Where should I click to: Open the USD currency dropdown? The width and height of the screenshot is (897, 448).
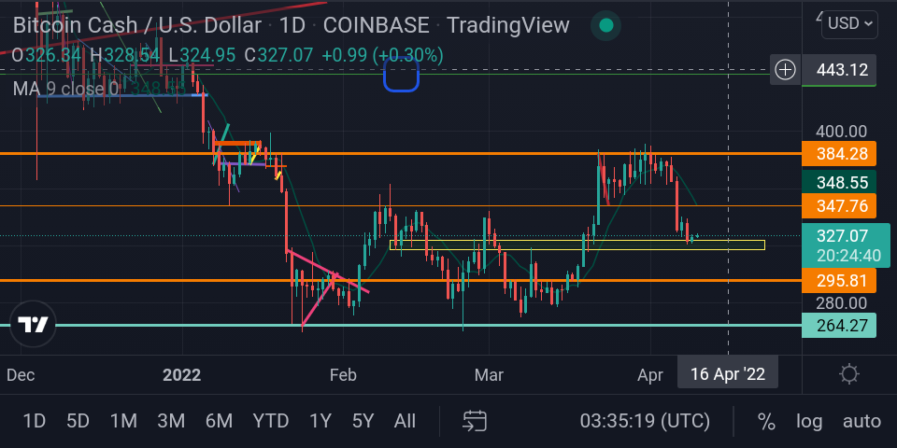point(849,23)
